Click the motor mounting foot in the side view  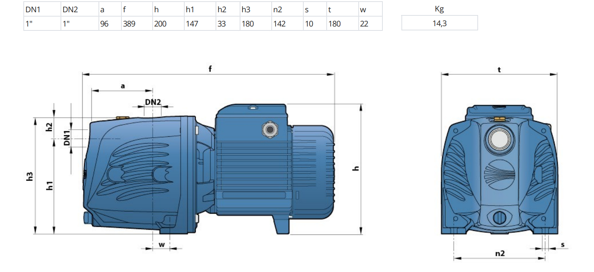[x=280, y=225]
